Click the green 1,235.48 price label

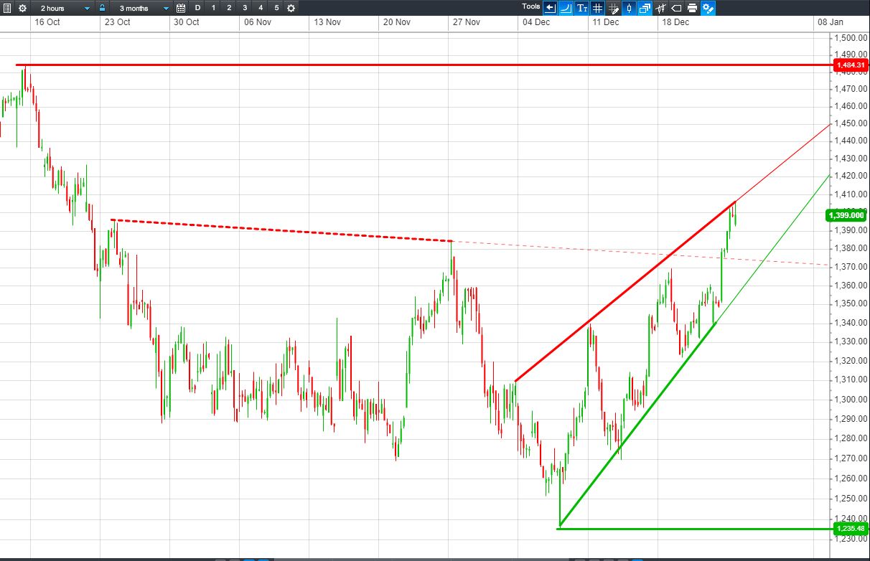click(x=851, y=529)
